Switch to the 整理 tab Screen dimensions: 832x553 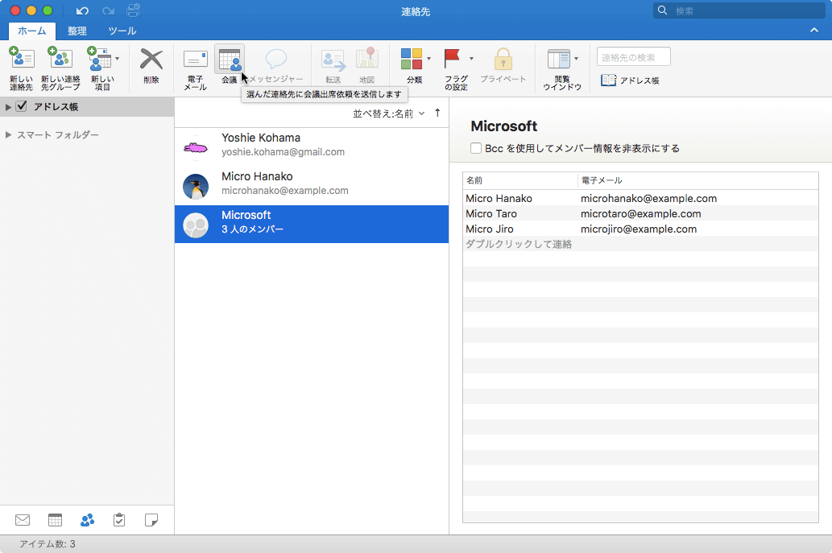click(77, 31)
